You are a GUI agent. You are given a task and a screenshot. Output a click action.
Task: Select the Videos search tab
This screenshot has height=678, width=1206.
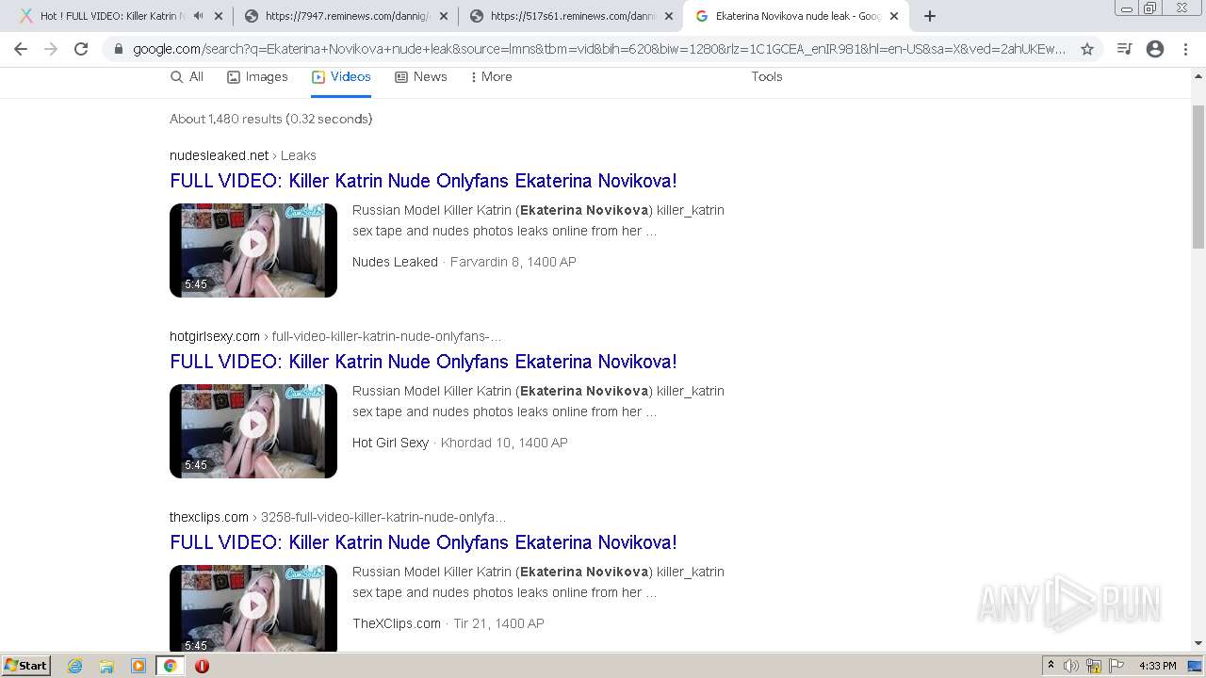[x=341, y=77]
